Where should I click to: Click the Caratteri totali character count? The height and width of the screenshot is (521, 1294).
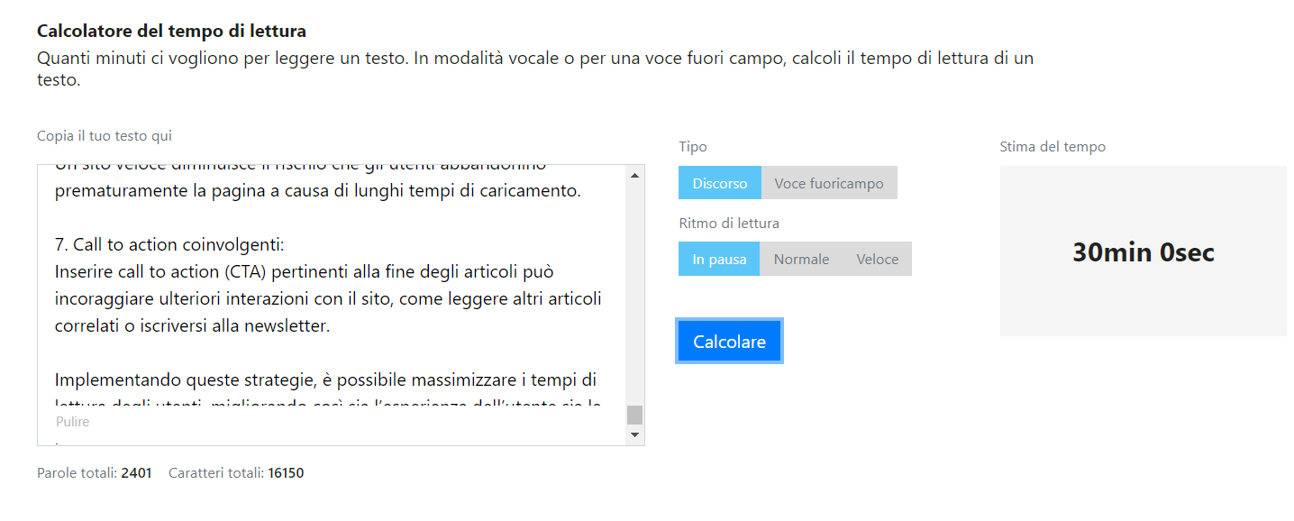click(236, 472)
